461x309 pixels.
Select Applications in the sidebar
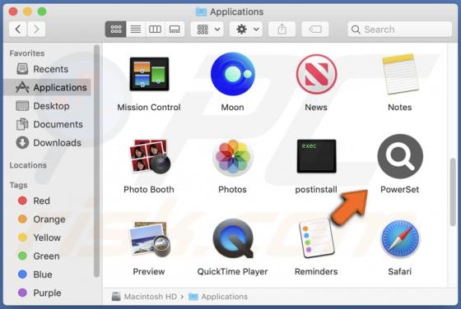pos(47,87)
